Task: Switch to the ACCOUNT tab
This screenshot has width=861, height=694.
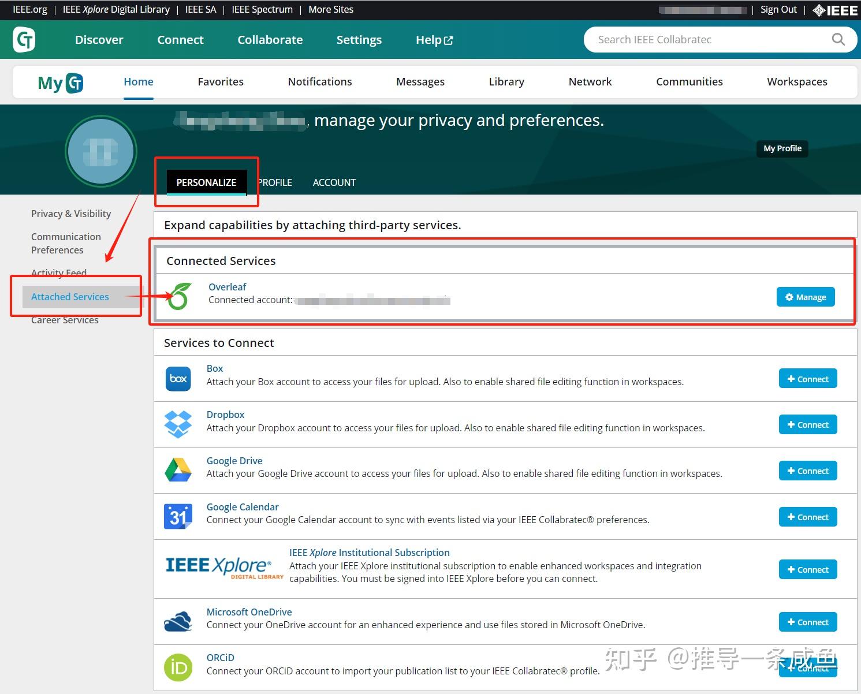Action: pos(334,182)
